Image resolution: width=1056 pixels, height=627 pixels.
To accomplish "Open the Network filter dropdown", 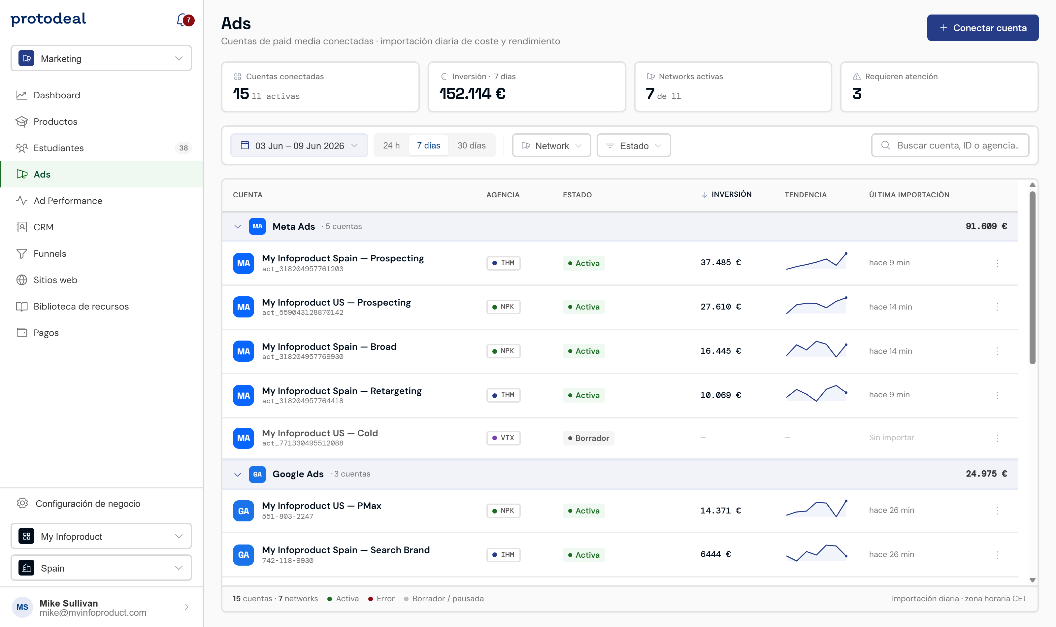I will click(551, 145).
